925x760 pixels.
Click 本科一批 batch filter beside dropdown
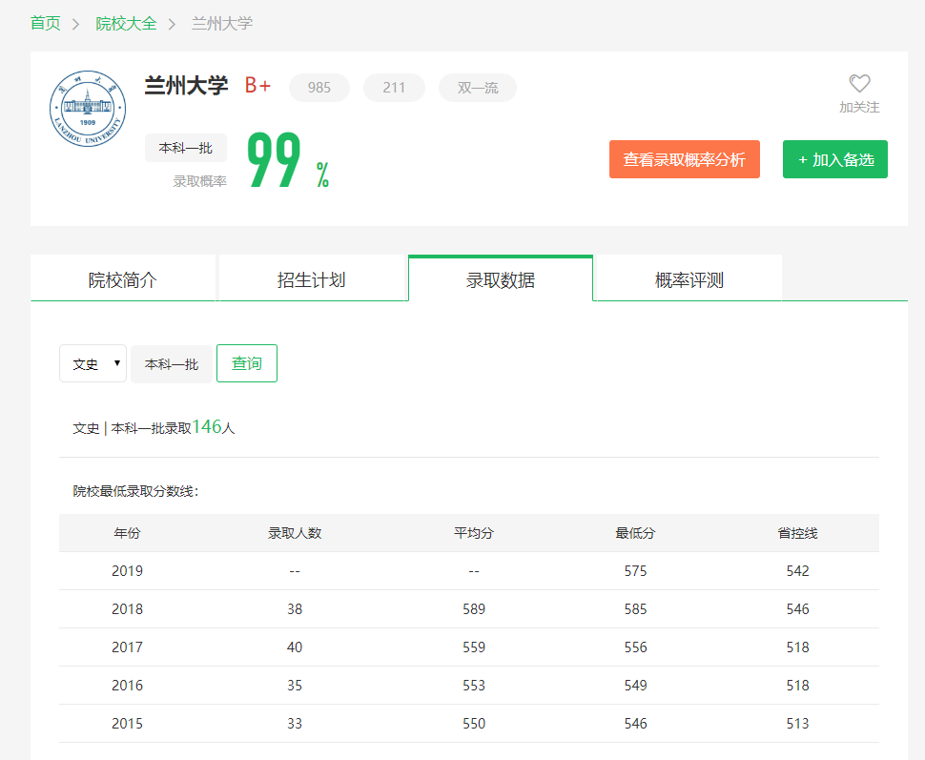[x=172, y=364]
